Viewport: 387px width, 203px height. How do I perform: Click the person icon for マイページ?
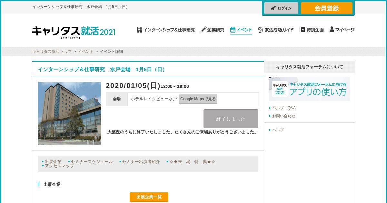coord(332,29)
